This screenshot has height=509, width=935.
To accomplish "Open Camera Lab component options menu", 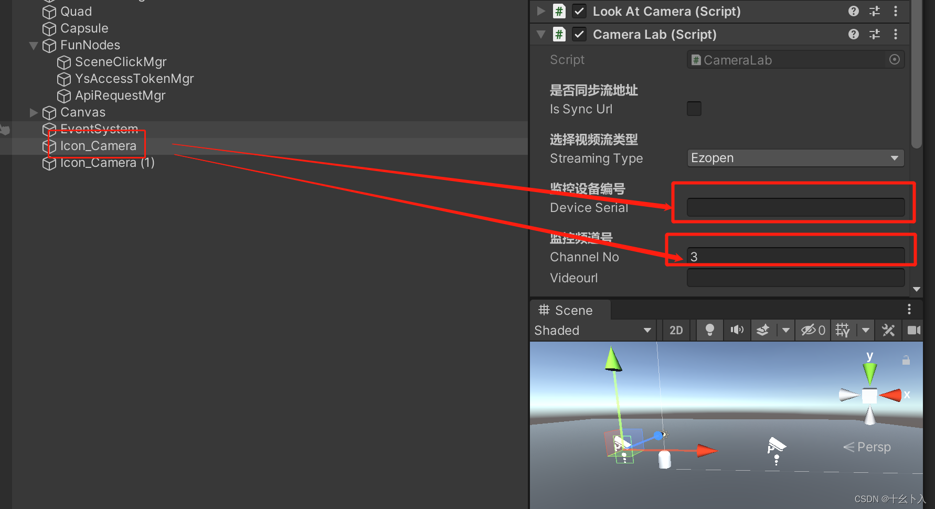I will click(x=896, y=34).
